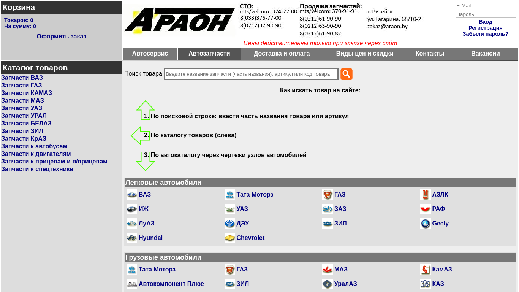Viewport: 519px width, 292px height.
Task: Open Запчасти ГАЗ in the catalog
Action: tap(22, 86)
